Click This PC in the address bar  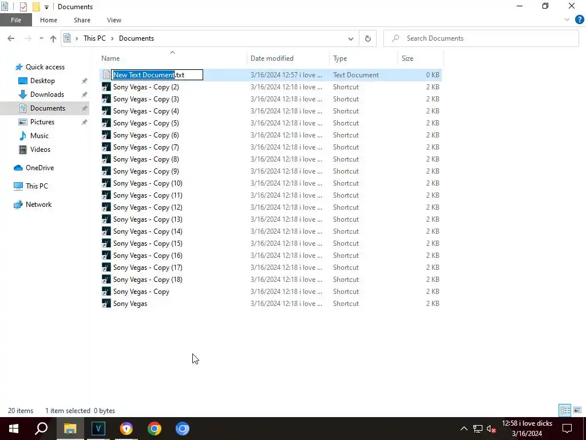94,38
